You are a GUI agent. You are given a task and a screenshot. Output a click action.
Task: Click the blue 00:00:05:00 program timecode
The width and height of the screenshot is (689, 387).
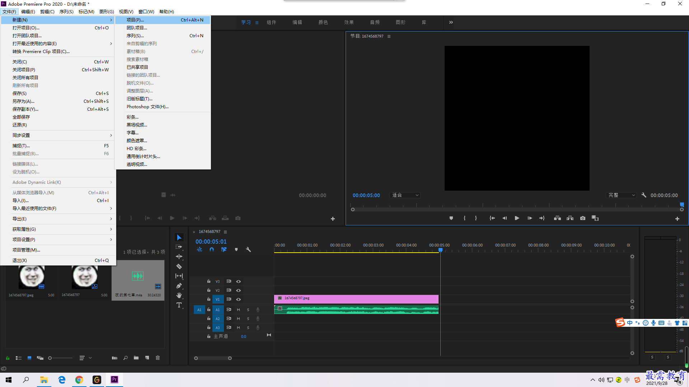[x=366, y=195]
